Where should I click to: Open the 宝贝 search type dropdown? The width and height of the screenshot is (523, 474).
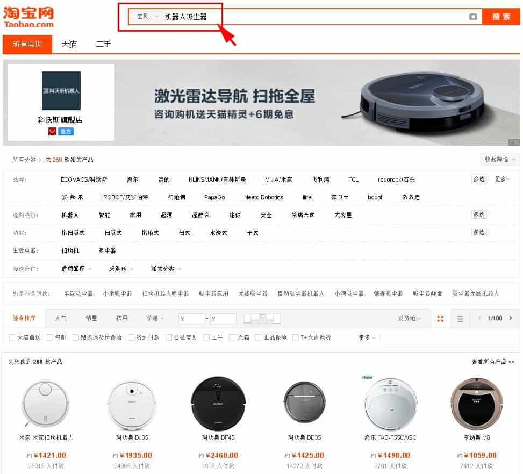147,16
